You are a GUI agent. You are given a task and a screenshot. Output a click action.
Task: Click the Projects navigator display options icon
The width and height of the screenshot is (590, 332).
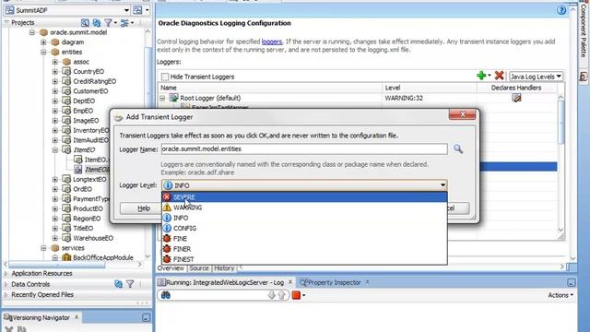[x=124, y=23]
